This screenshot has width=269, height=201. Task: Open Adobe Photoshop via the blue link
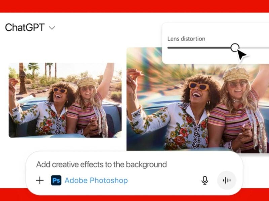pyautogui.click(x=97, y=180)
